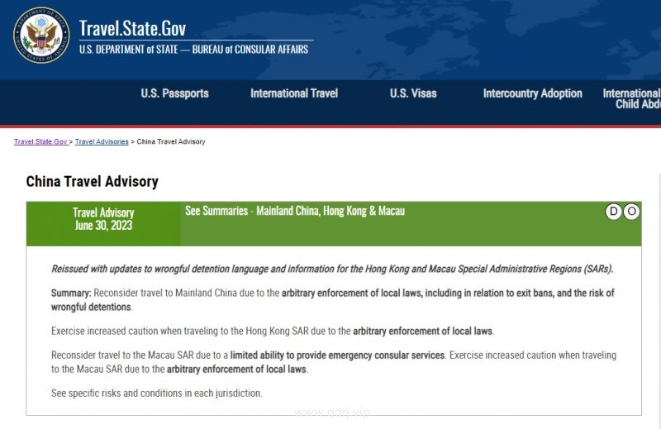Viewport: 661px width, 429px height.
Task: Click the D risk indicator circle
Action: 613,212
